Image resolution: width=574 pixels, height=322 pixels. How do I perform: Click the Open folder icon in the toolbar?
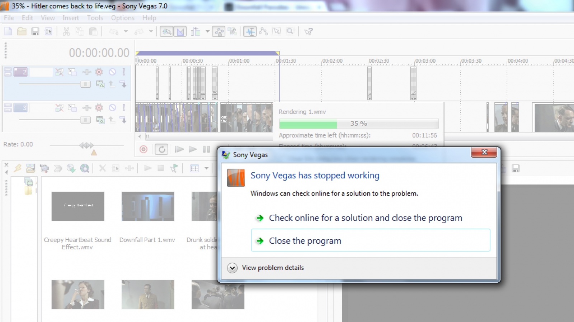pyautogui.click(x=22, y=31)
